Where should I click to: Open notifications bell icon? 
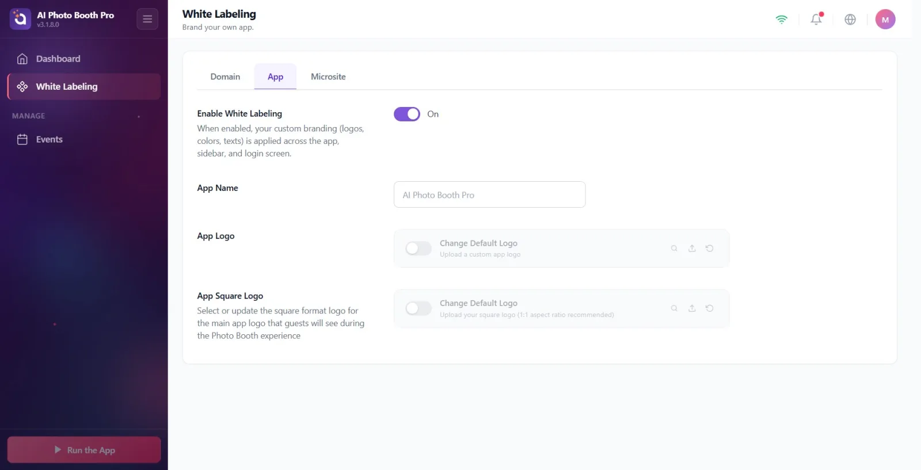pos(816,19)
